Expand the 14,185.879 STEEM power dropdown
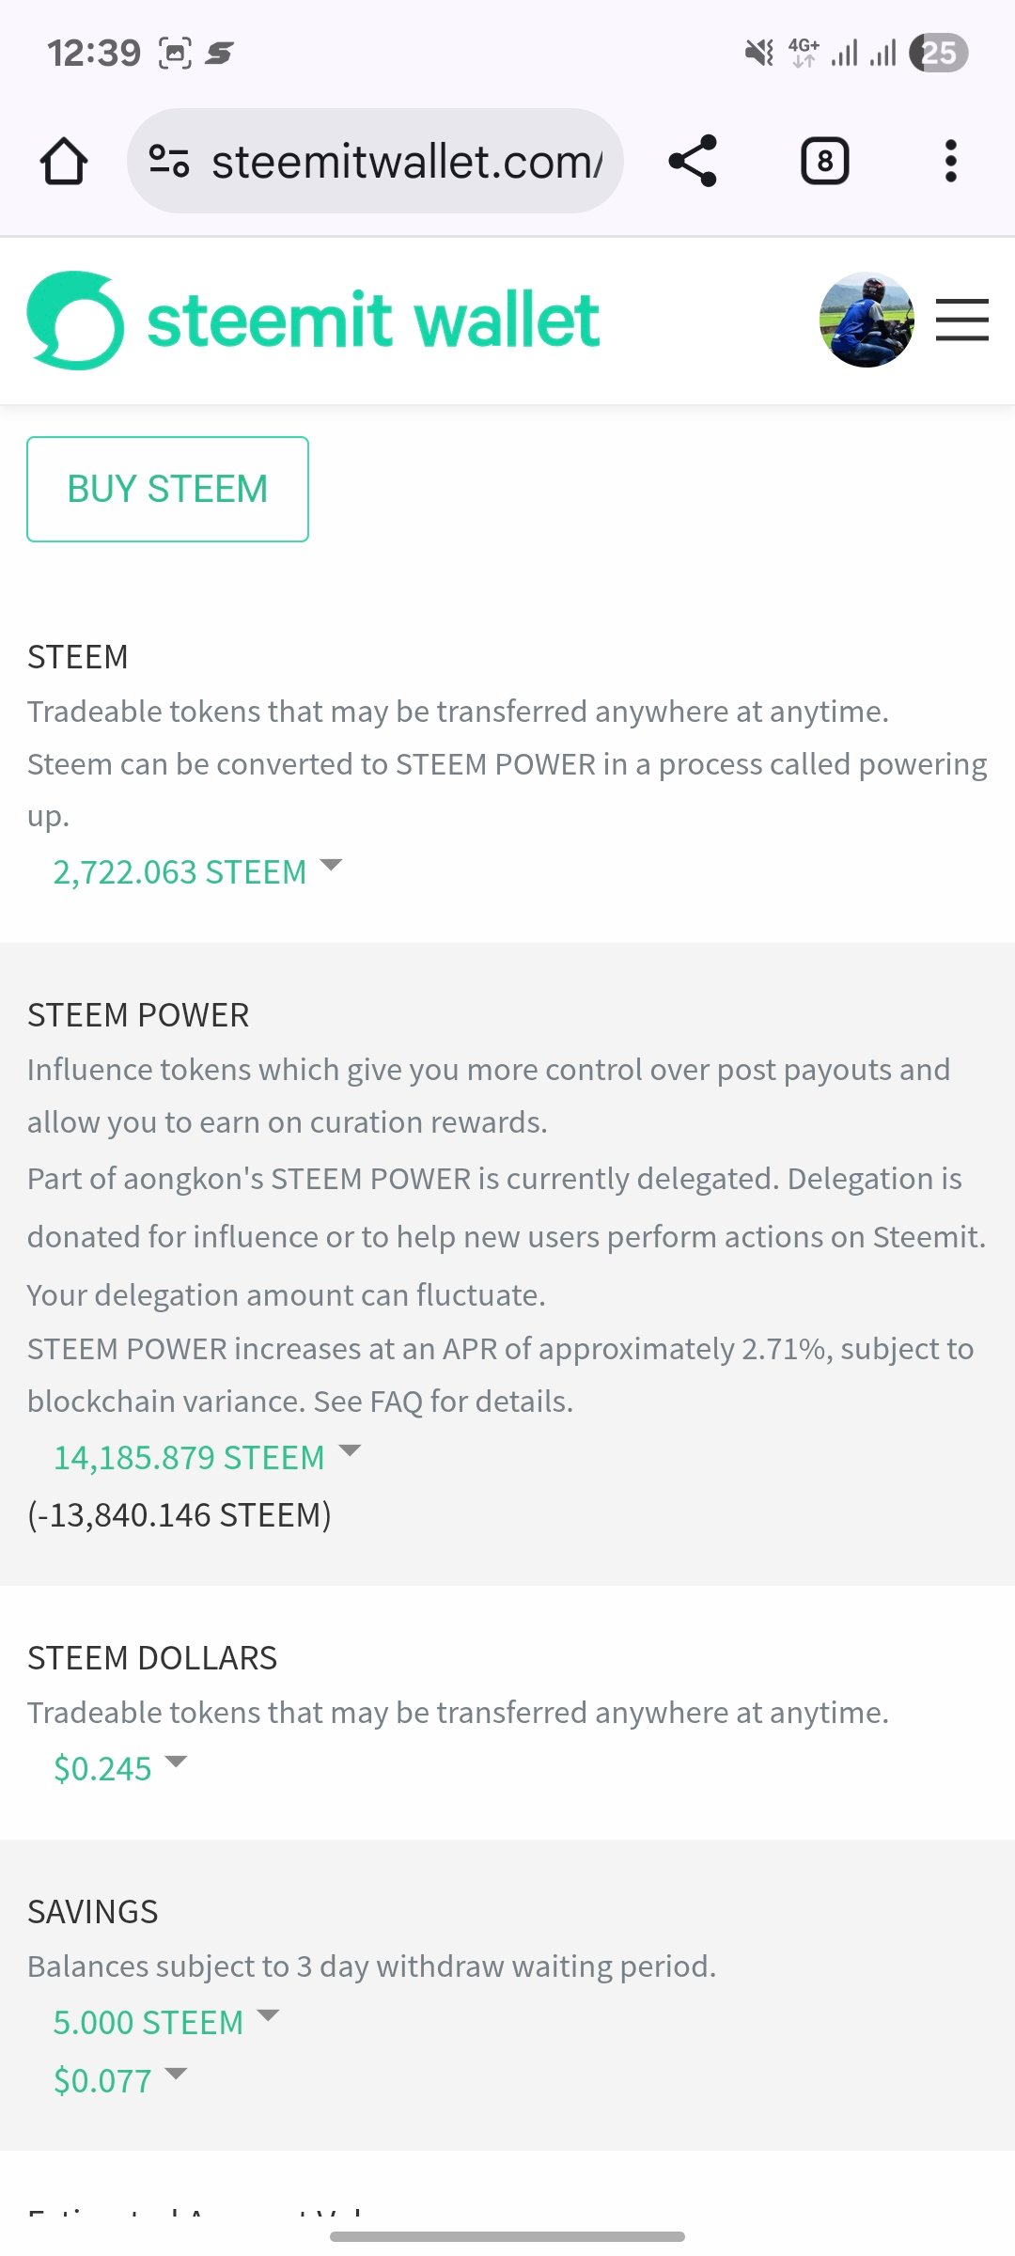 coord(207,1457)
